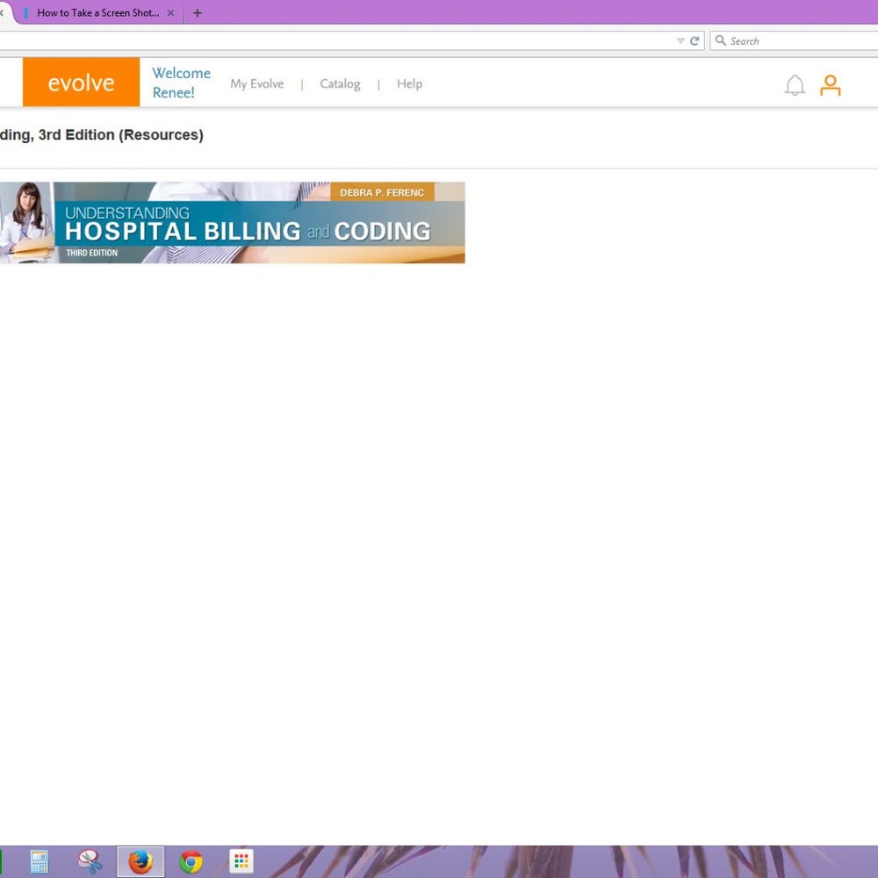The image size is (878, 878).
Task: Open a new browser tab with plus
Action: (x=198, y=13)
